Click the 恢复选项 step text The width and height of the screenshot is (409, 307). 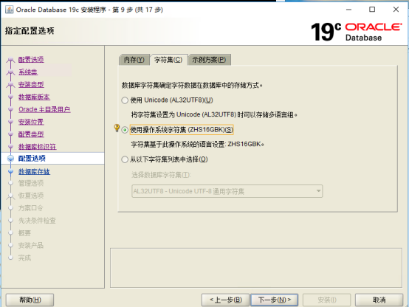[31, 196]
